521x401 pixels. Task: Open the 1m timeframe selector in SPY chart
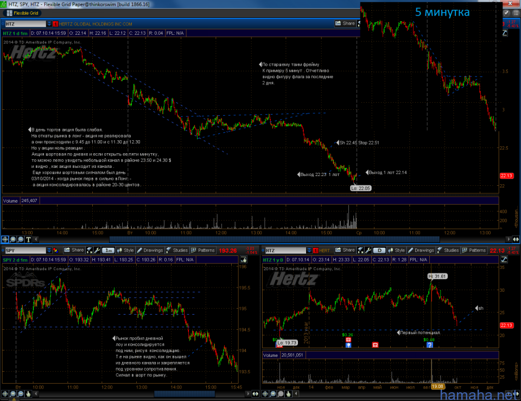click(108, 250)
